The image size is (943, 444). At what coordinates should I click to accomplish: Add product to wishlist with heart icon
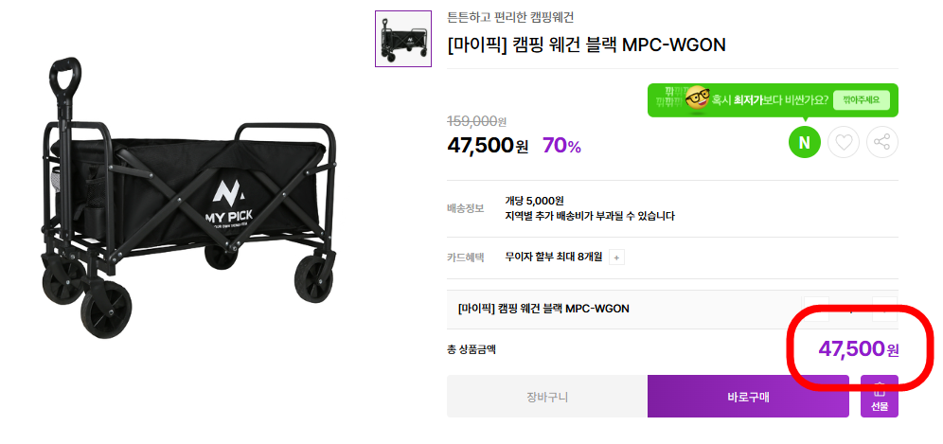(x=843, y=143)
